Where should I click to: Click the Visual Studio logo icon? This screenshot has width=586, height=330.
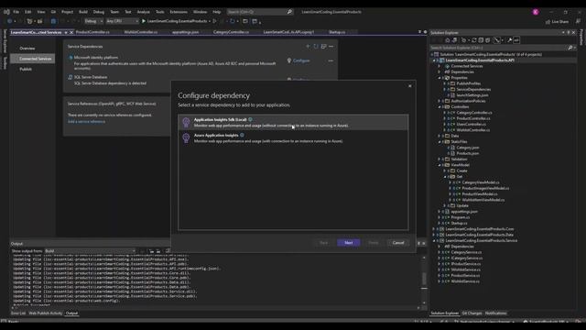pyautogui.click(x=6, y=12)
